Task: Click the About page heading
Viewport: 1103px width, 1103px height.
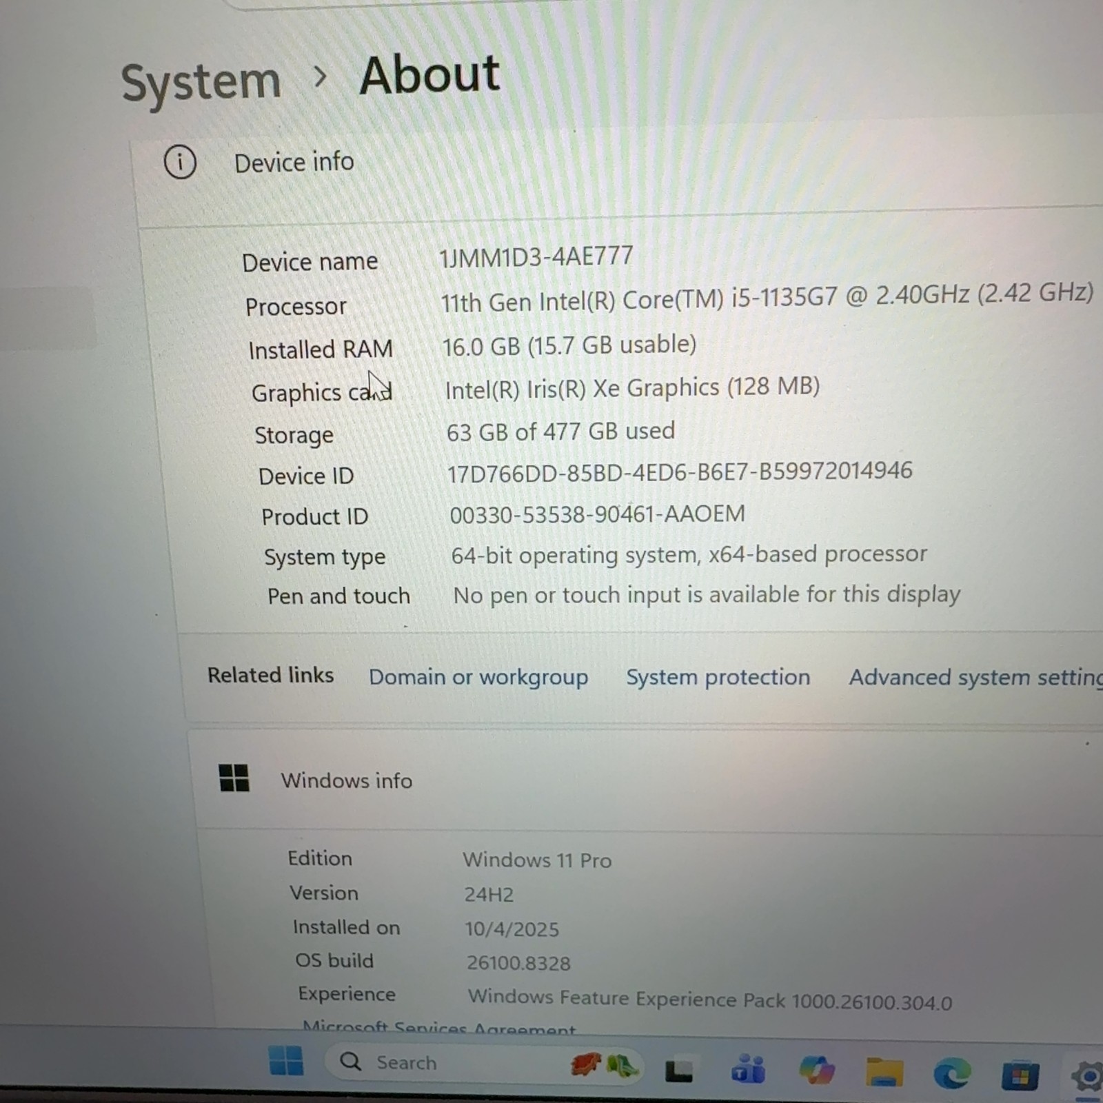Action: [429, 74]
